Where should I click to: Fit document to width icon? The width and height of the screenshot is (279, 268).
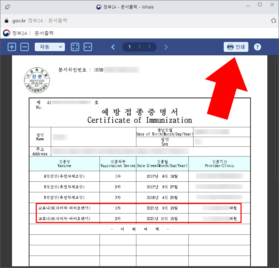(88, 47)
